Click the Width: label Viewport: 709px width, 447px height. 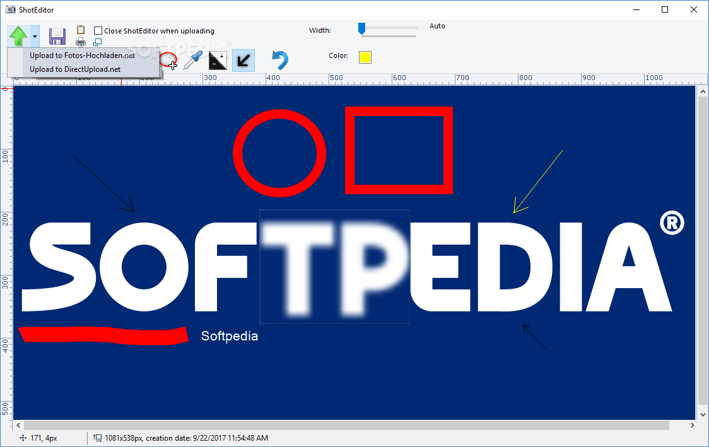tap(320, 30)
